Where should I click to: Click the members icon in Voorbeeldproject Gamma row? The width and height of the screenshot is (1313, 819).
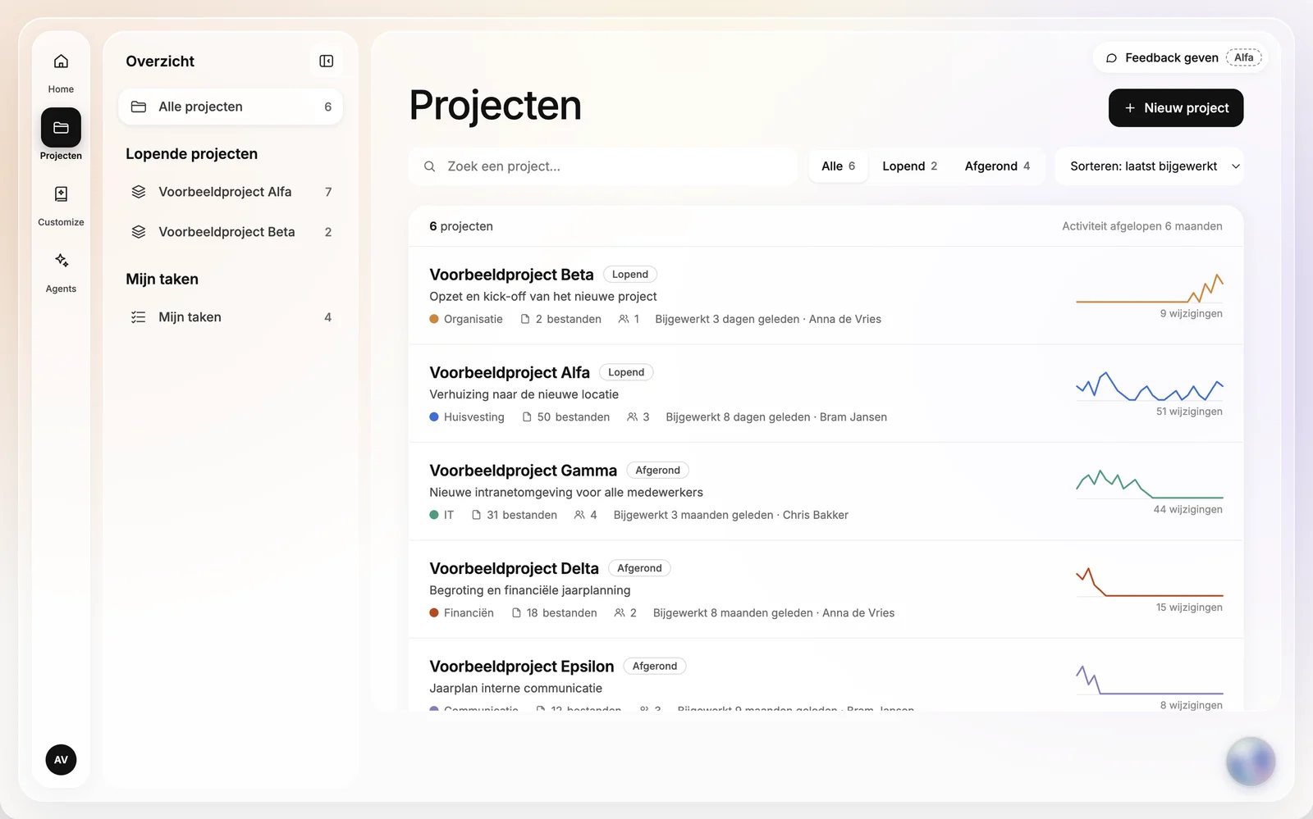pyautogui.click(x=579, y=515)
